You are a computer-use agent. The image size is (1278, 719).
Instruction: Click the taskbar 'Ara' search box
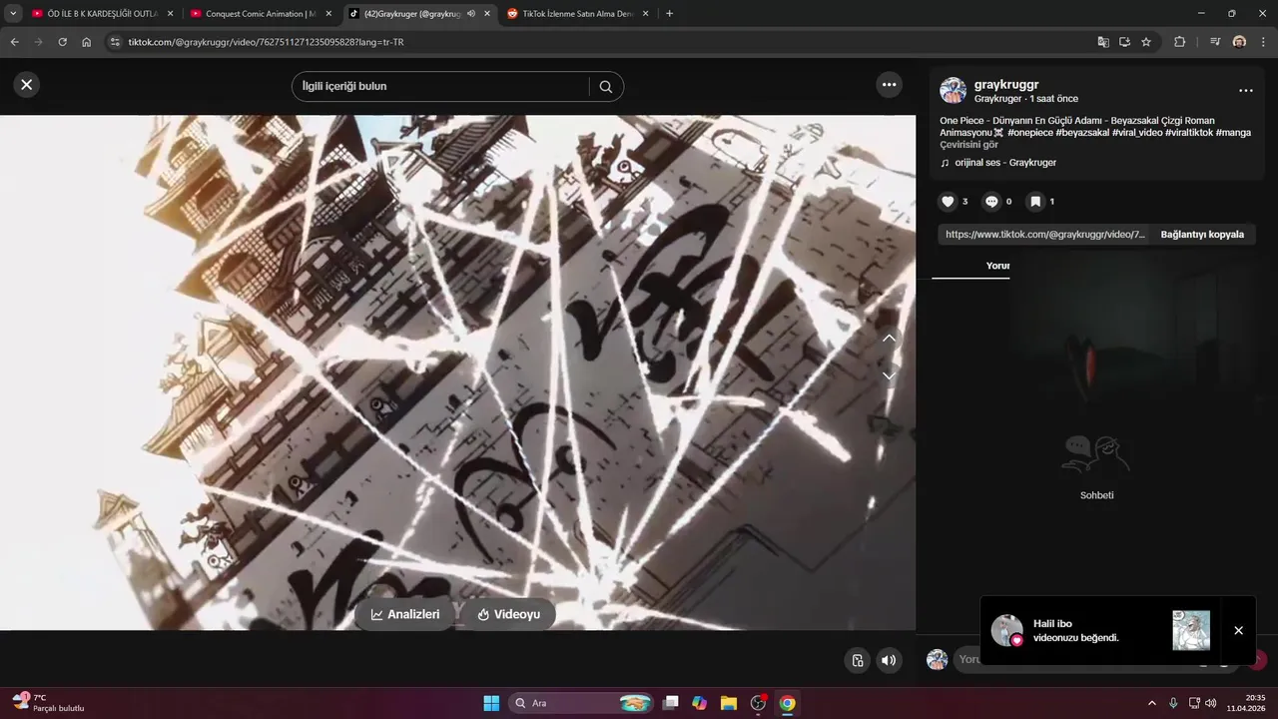click(x=582, y=703)
